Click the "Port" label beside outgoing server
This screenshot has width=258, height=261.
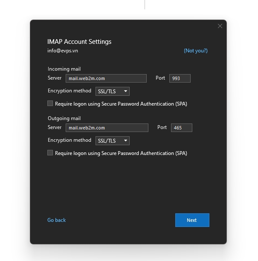(162, 127)
